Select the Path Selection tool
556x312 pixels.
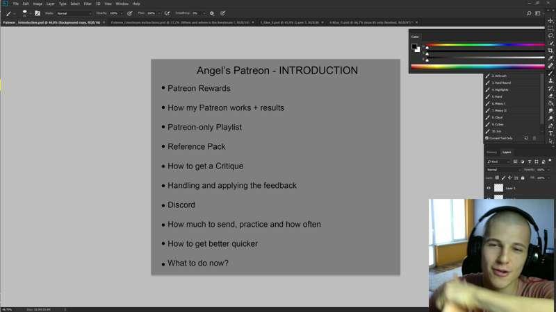tap(550, 141)
